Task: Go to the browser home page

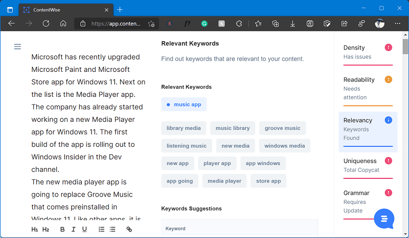Action: 63,23
